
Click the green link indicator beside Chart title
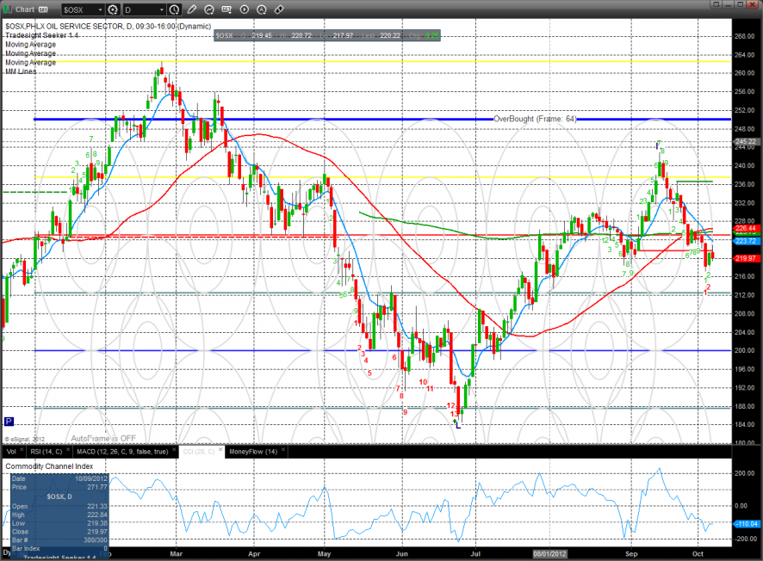[7, 9]
